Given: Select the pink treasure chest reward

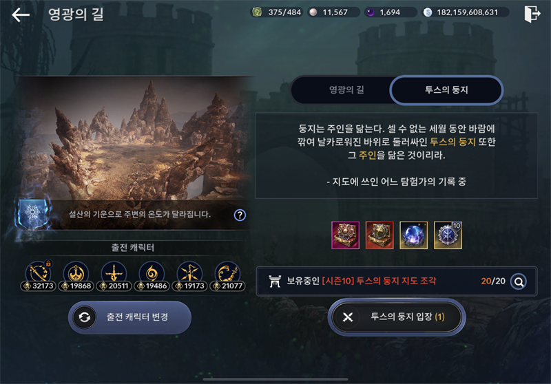Looking at the screenshot, I should point(346,235).
